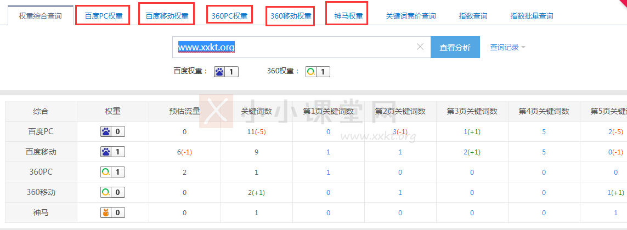Open the 百度PC权重 tab
The width and height of the screenshot is (627, 230).
coord(104,16)
